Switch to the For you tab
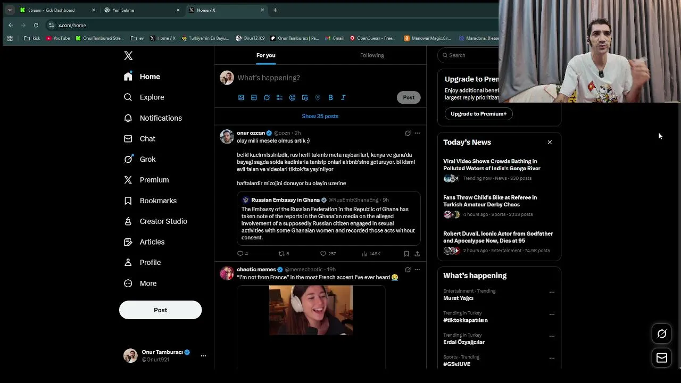 coord(266,55)
